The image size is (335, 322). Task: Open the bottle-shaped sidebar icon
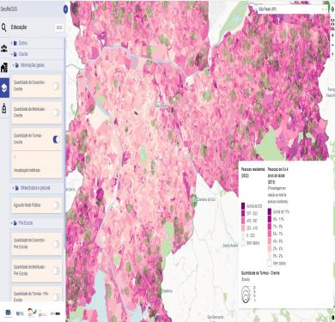(4, 108)
